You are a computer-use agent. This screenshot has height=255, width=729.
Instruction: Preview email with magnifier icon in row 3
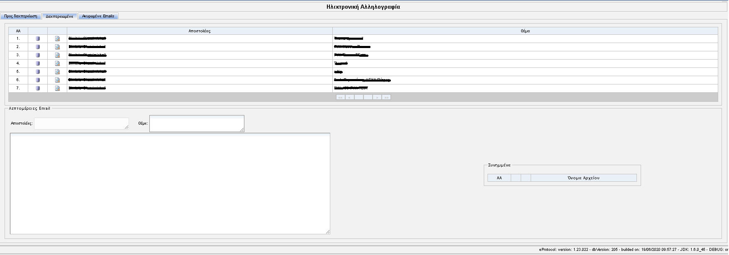click(58, 55)
